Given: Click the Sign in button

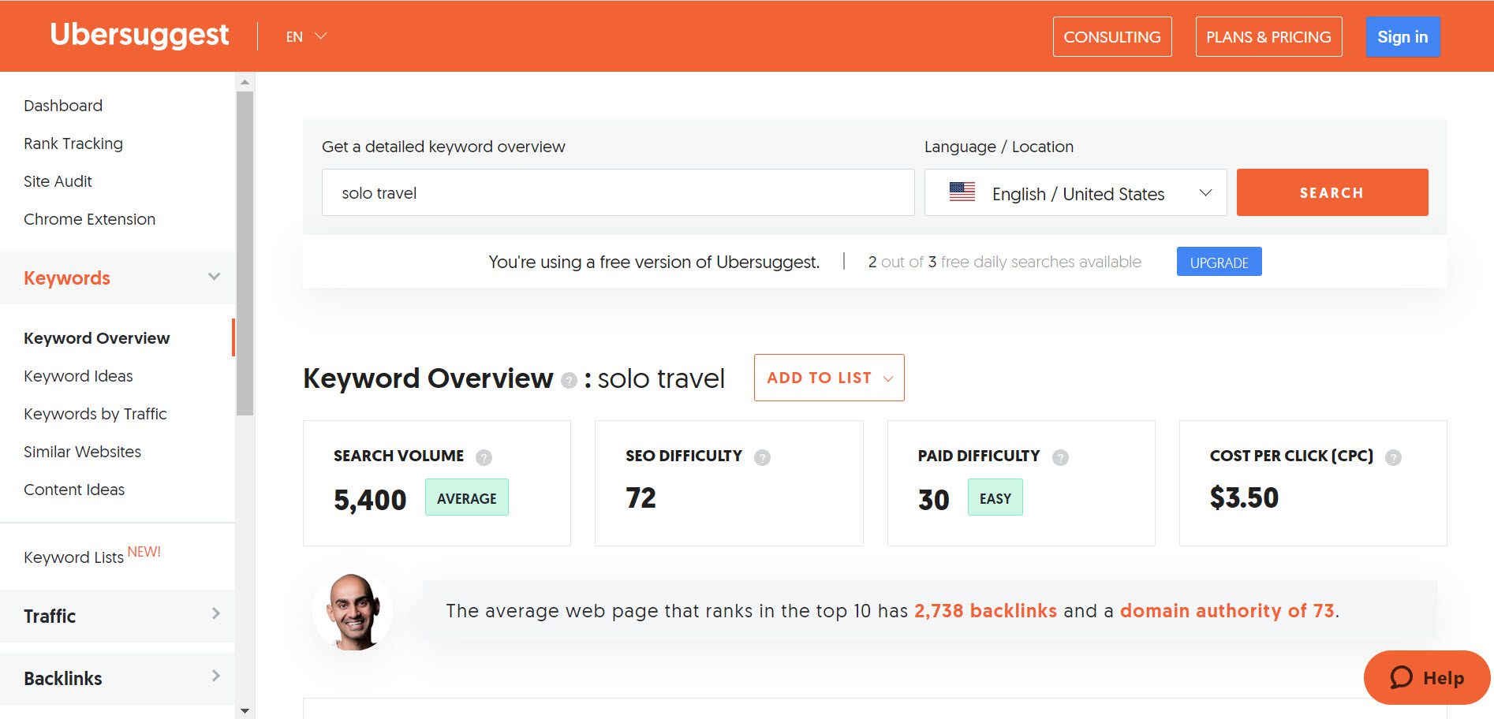Looking at the screenshot, I should click(x=1402, y=37).
